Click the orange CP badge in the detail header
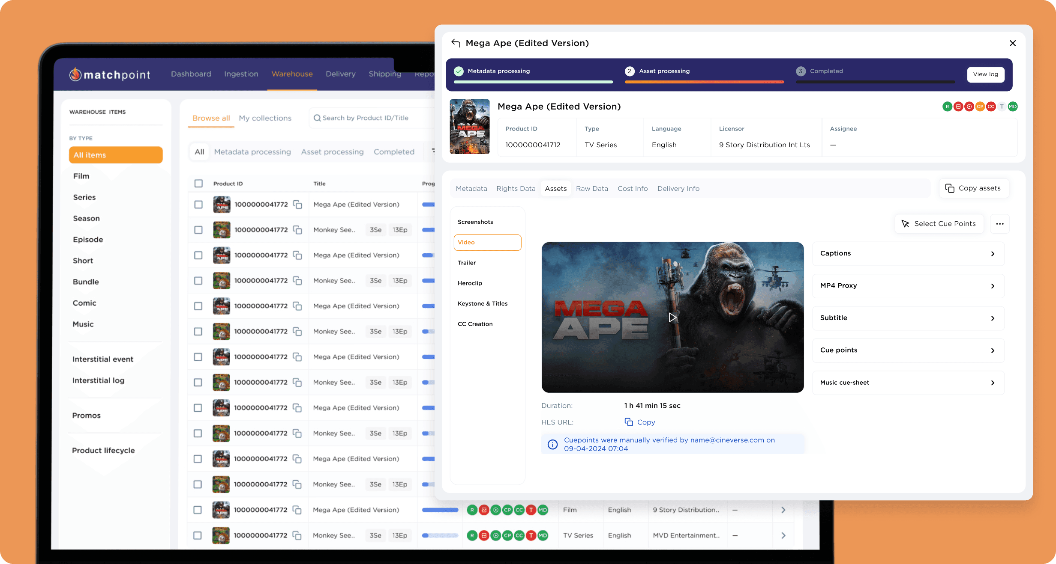Viewport: 1056px width, 564px height. [980, 107]
